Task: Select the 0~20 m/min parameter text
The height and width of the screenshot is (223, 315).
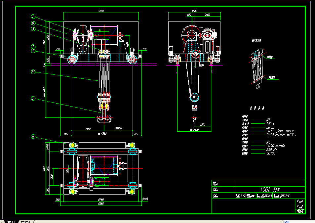Action: 276,146
